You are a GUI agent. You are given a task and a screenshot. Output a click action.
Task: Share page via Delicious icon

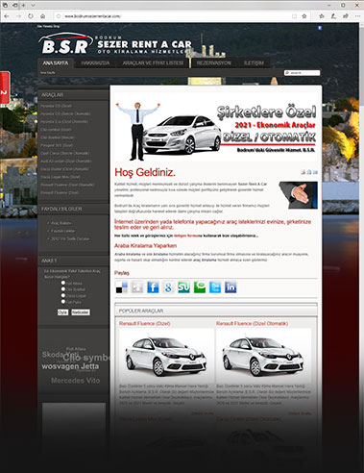tap(122, 286)
